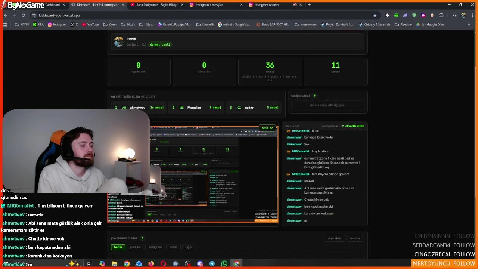Click 'pencerede aç' in canlı chat

click(x=330, y=126)
